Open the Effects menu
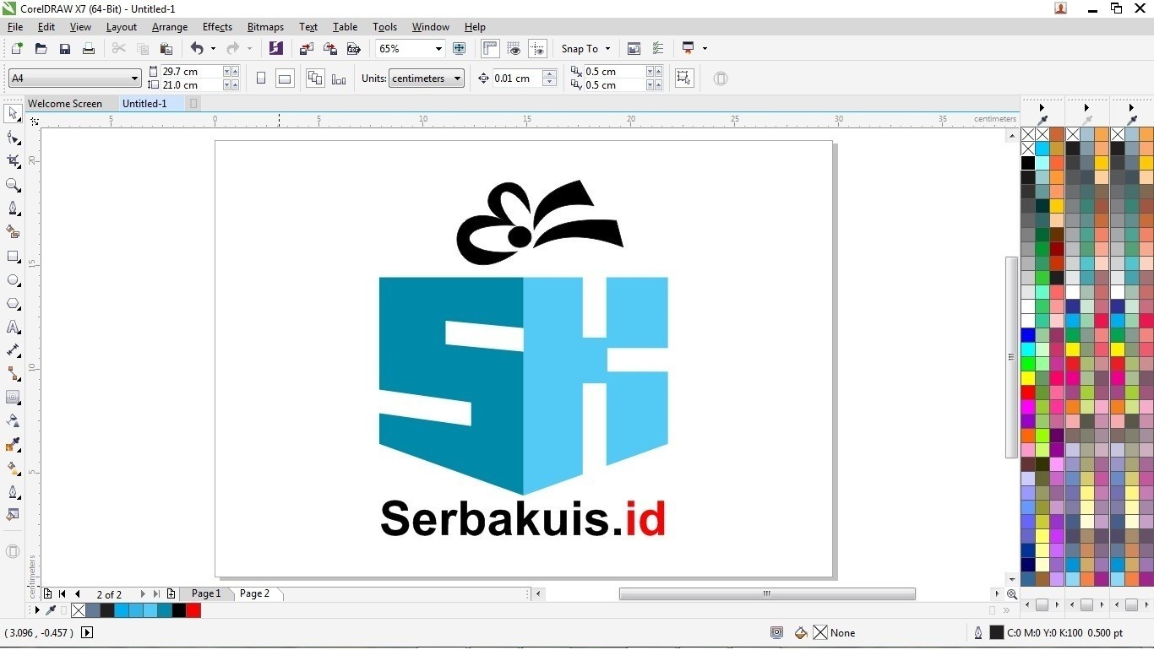This screenshot has height=650, width=1154. click(x=217, y=27)
